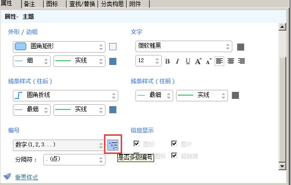
Task: Pick the border line blue color swatch
Action: pos(113,61)
